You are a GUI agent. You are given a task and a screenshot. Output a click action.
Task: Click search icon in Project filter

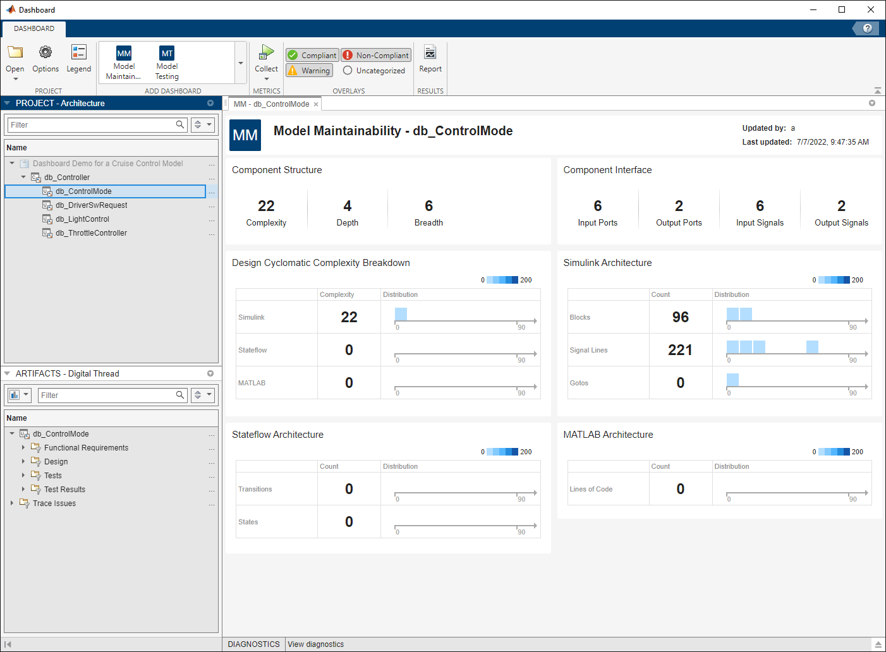point(180,125)
